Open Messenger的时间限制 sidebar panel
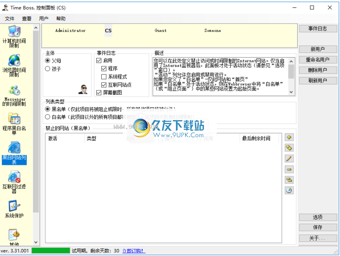 (14, 96)
